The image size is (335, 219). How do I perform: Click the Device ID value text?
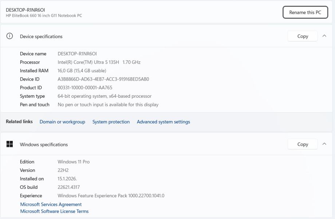point(103,79)
